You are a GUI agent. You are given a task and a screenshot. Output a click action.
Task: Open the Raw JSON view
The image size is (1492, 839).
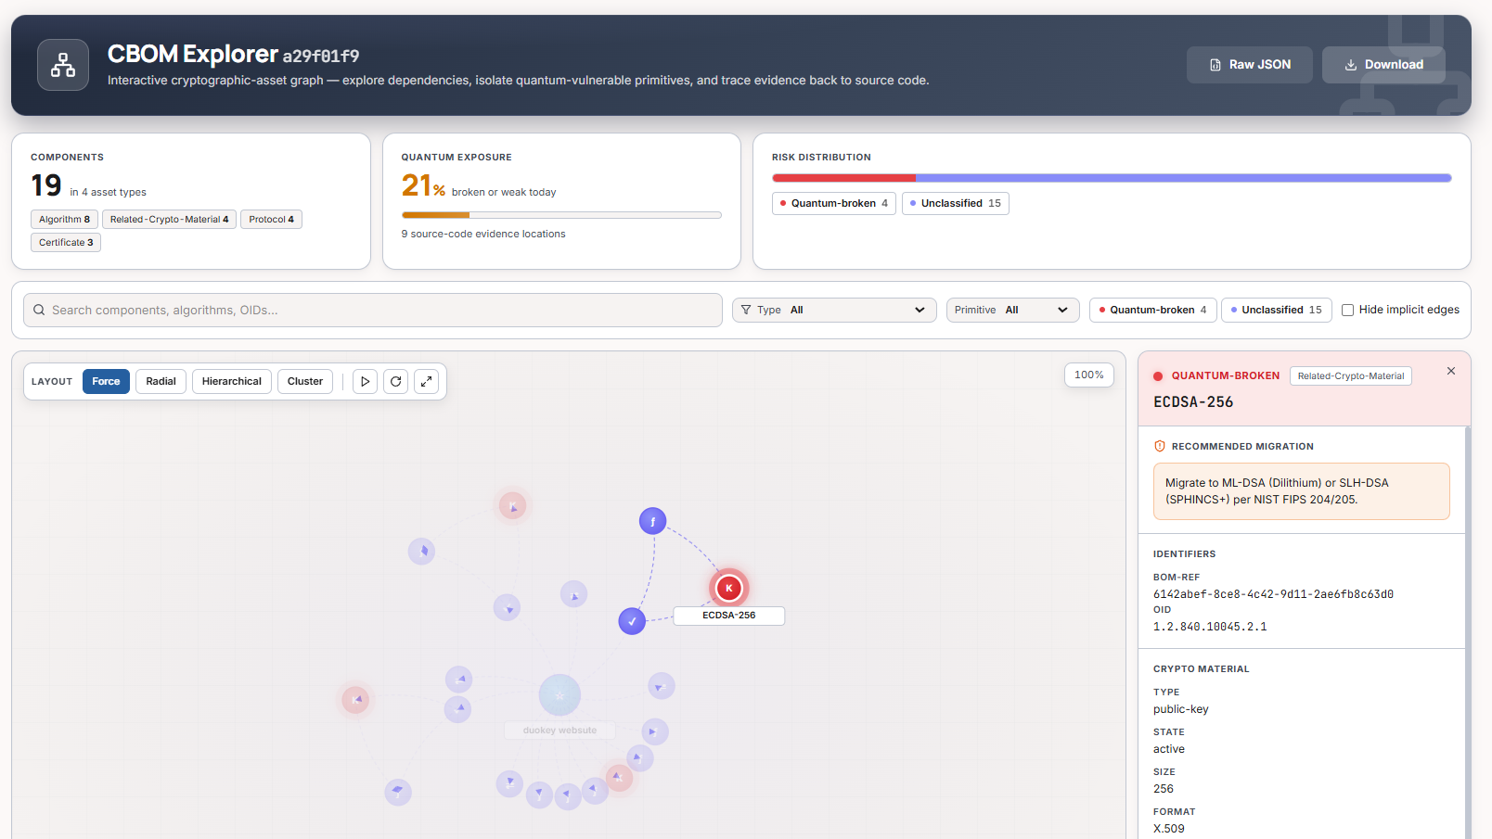[x=1250, y=65]
